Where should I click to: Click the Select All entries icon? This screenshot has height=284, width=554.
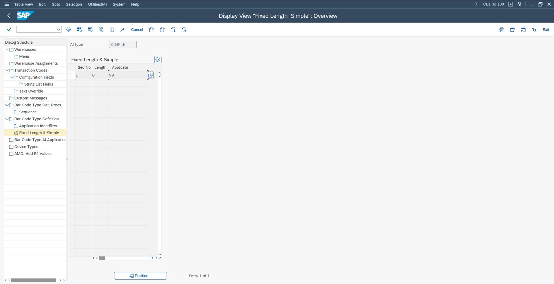pyautogui.click(x=79, y=30)
